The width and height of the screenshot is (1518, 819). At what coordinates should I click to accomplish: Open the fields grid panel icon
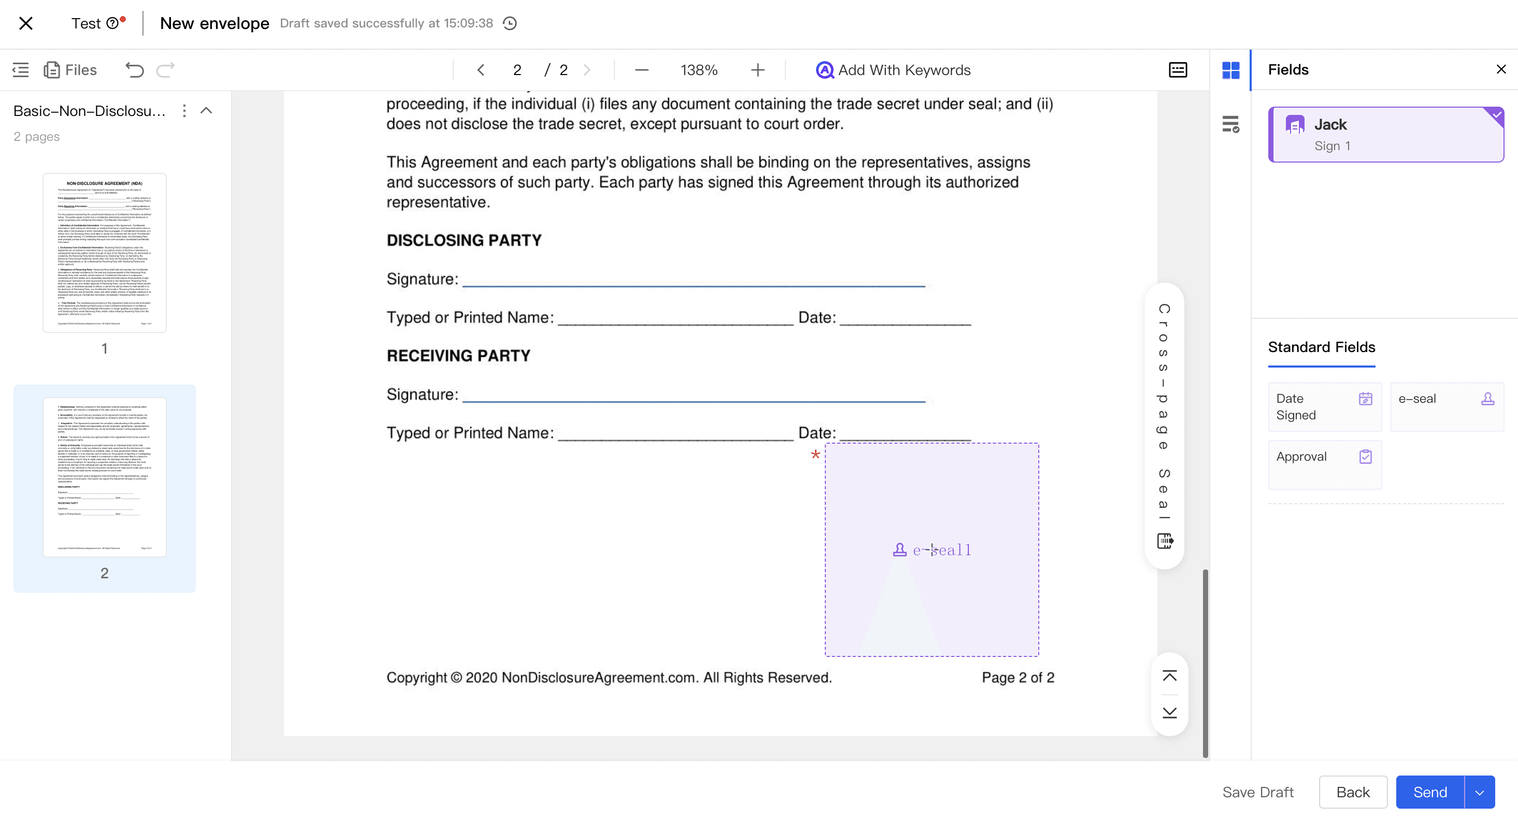pos(1230,70)
